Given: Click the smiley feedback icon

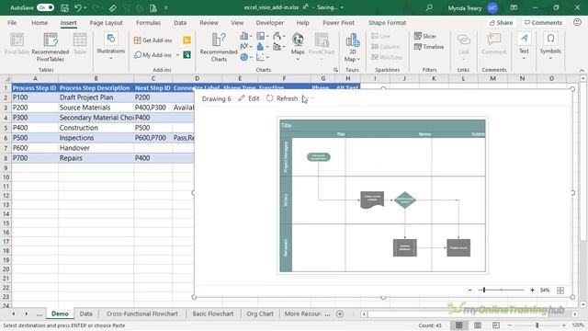Looking at the screenshot, I should [x=577, y=22].
